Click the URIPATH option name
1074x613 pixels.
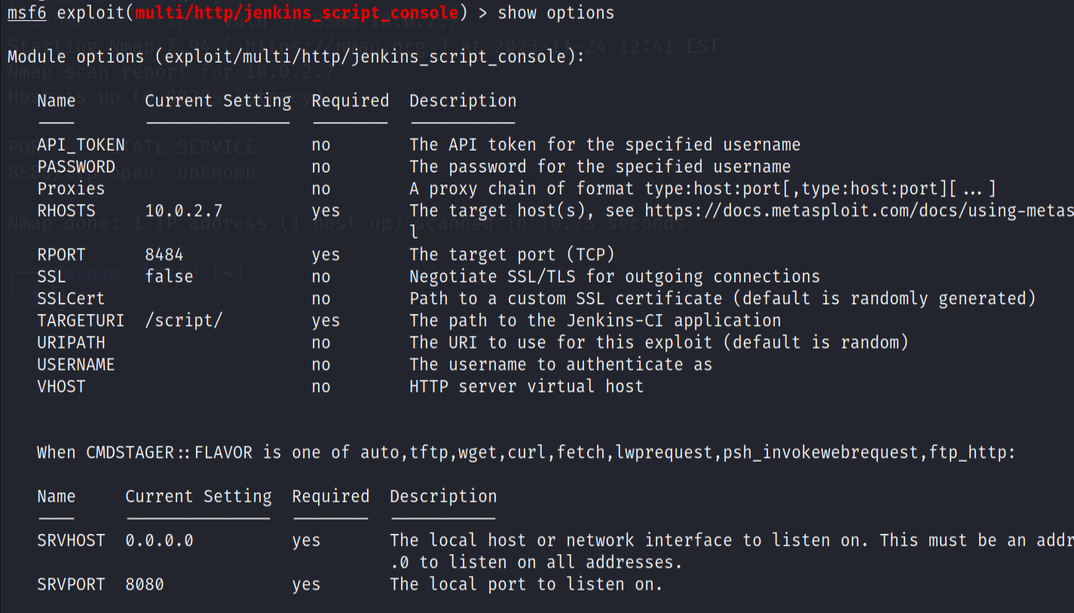[x=71, y=343]
